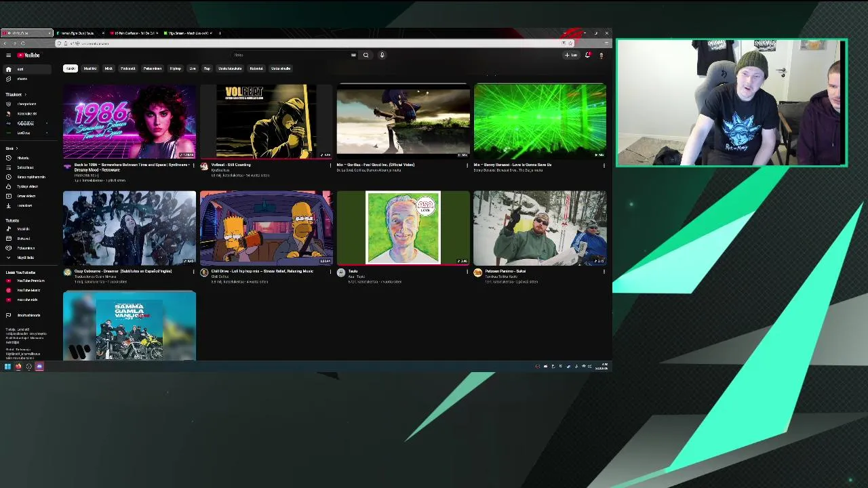Open Movies under the Explore section

[x=26, y=239]
